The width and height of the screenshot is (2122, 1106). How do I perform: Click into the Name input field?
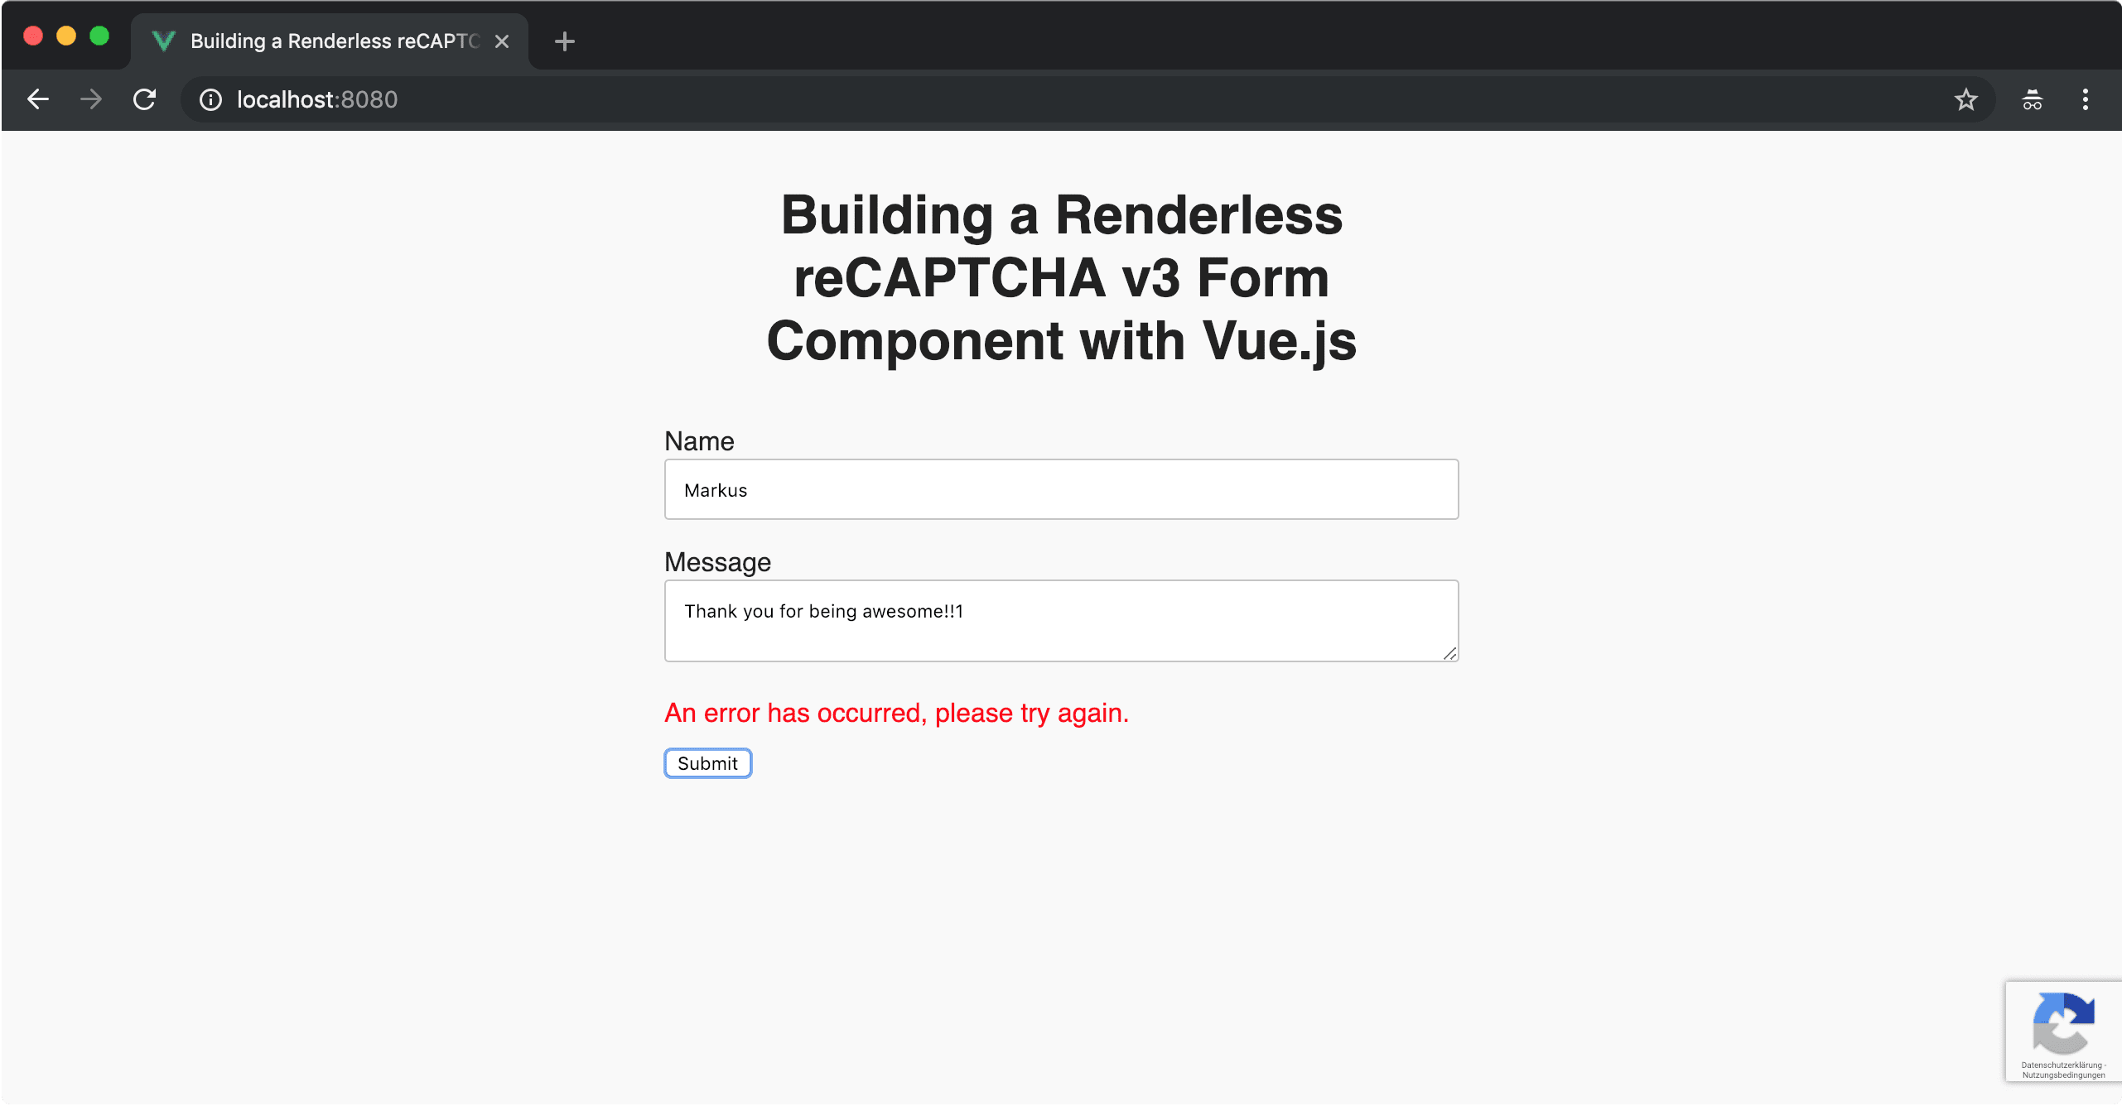point(1061,490)
